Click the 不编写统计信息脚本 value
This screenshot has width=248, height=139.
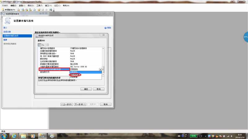point(78,48)
